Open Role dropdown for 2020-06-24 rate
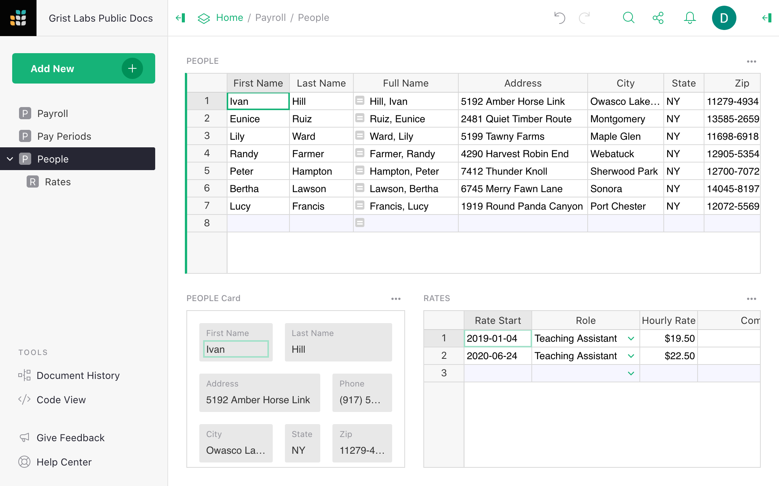 pyautogui.click(x=631, y=356)
